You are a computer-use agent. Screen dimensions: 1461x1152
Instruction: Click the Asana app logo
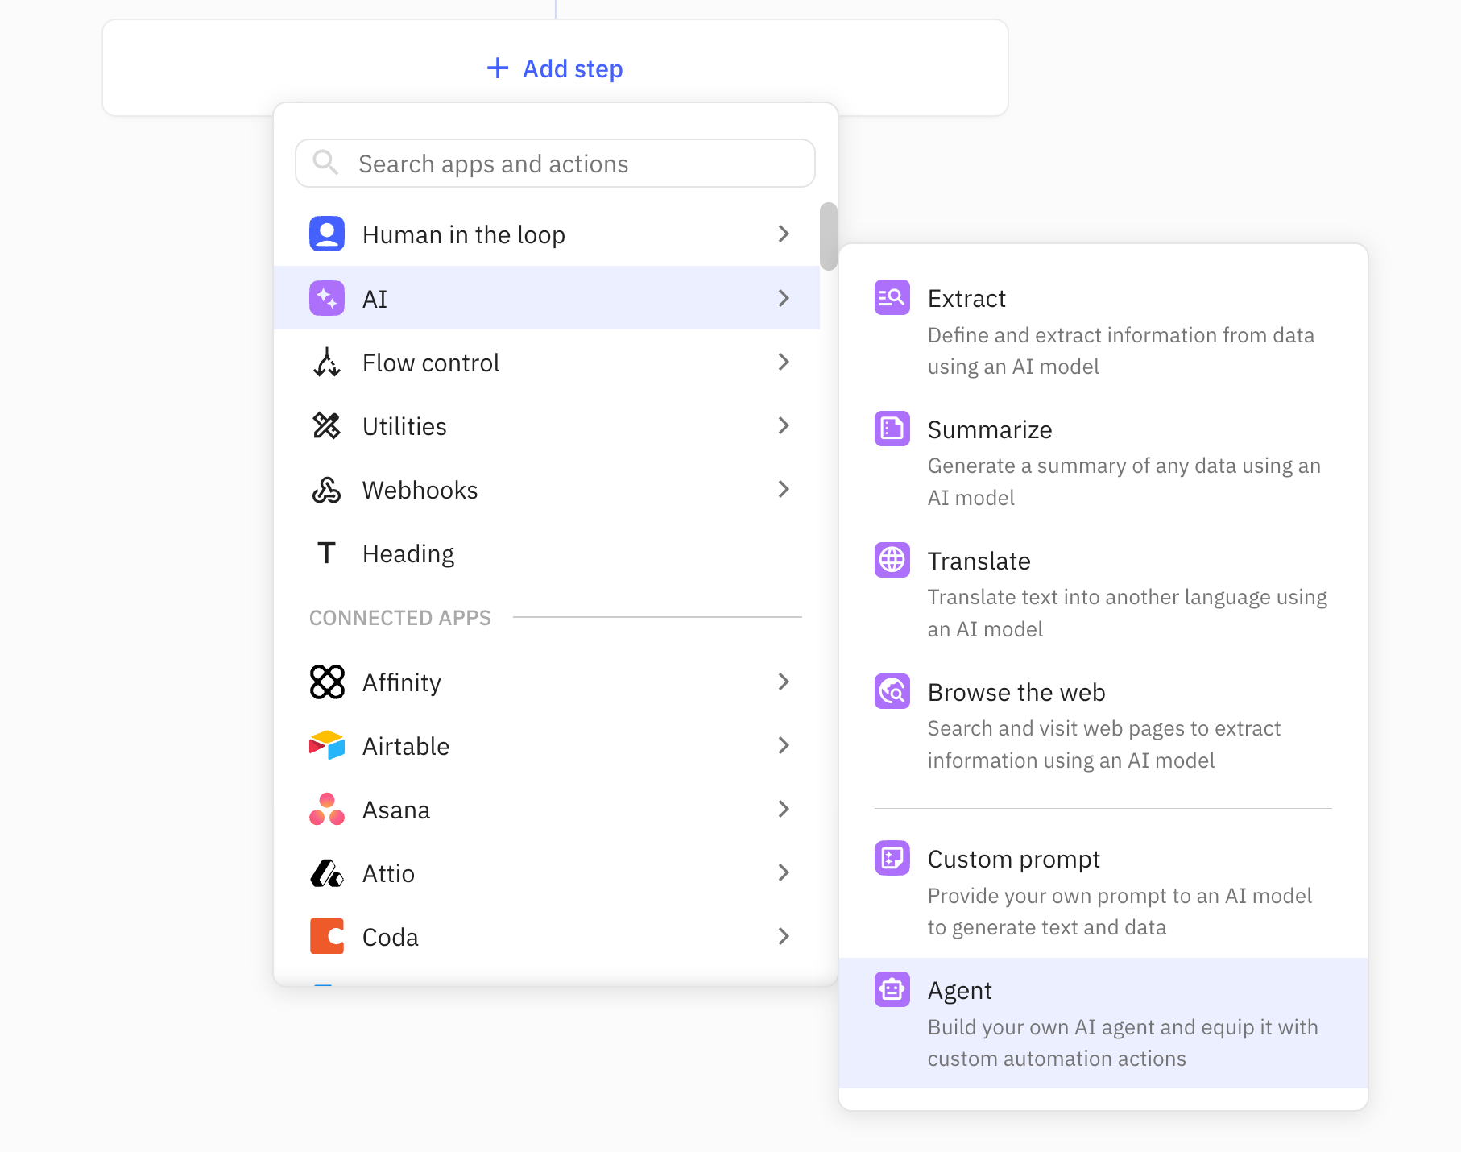(x=327, y=809)
